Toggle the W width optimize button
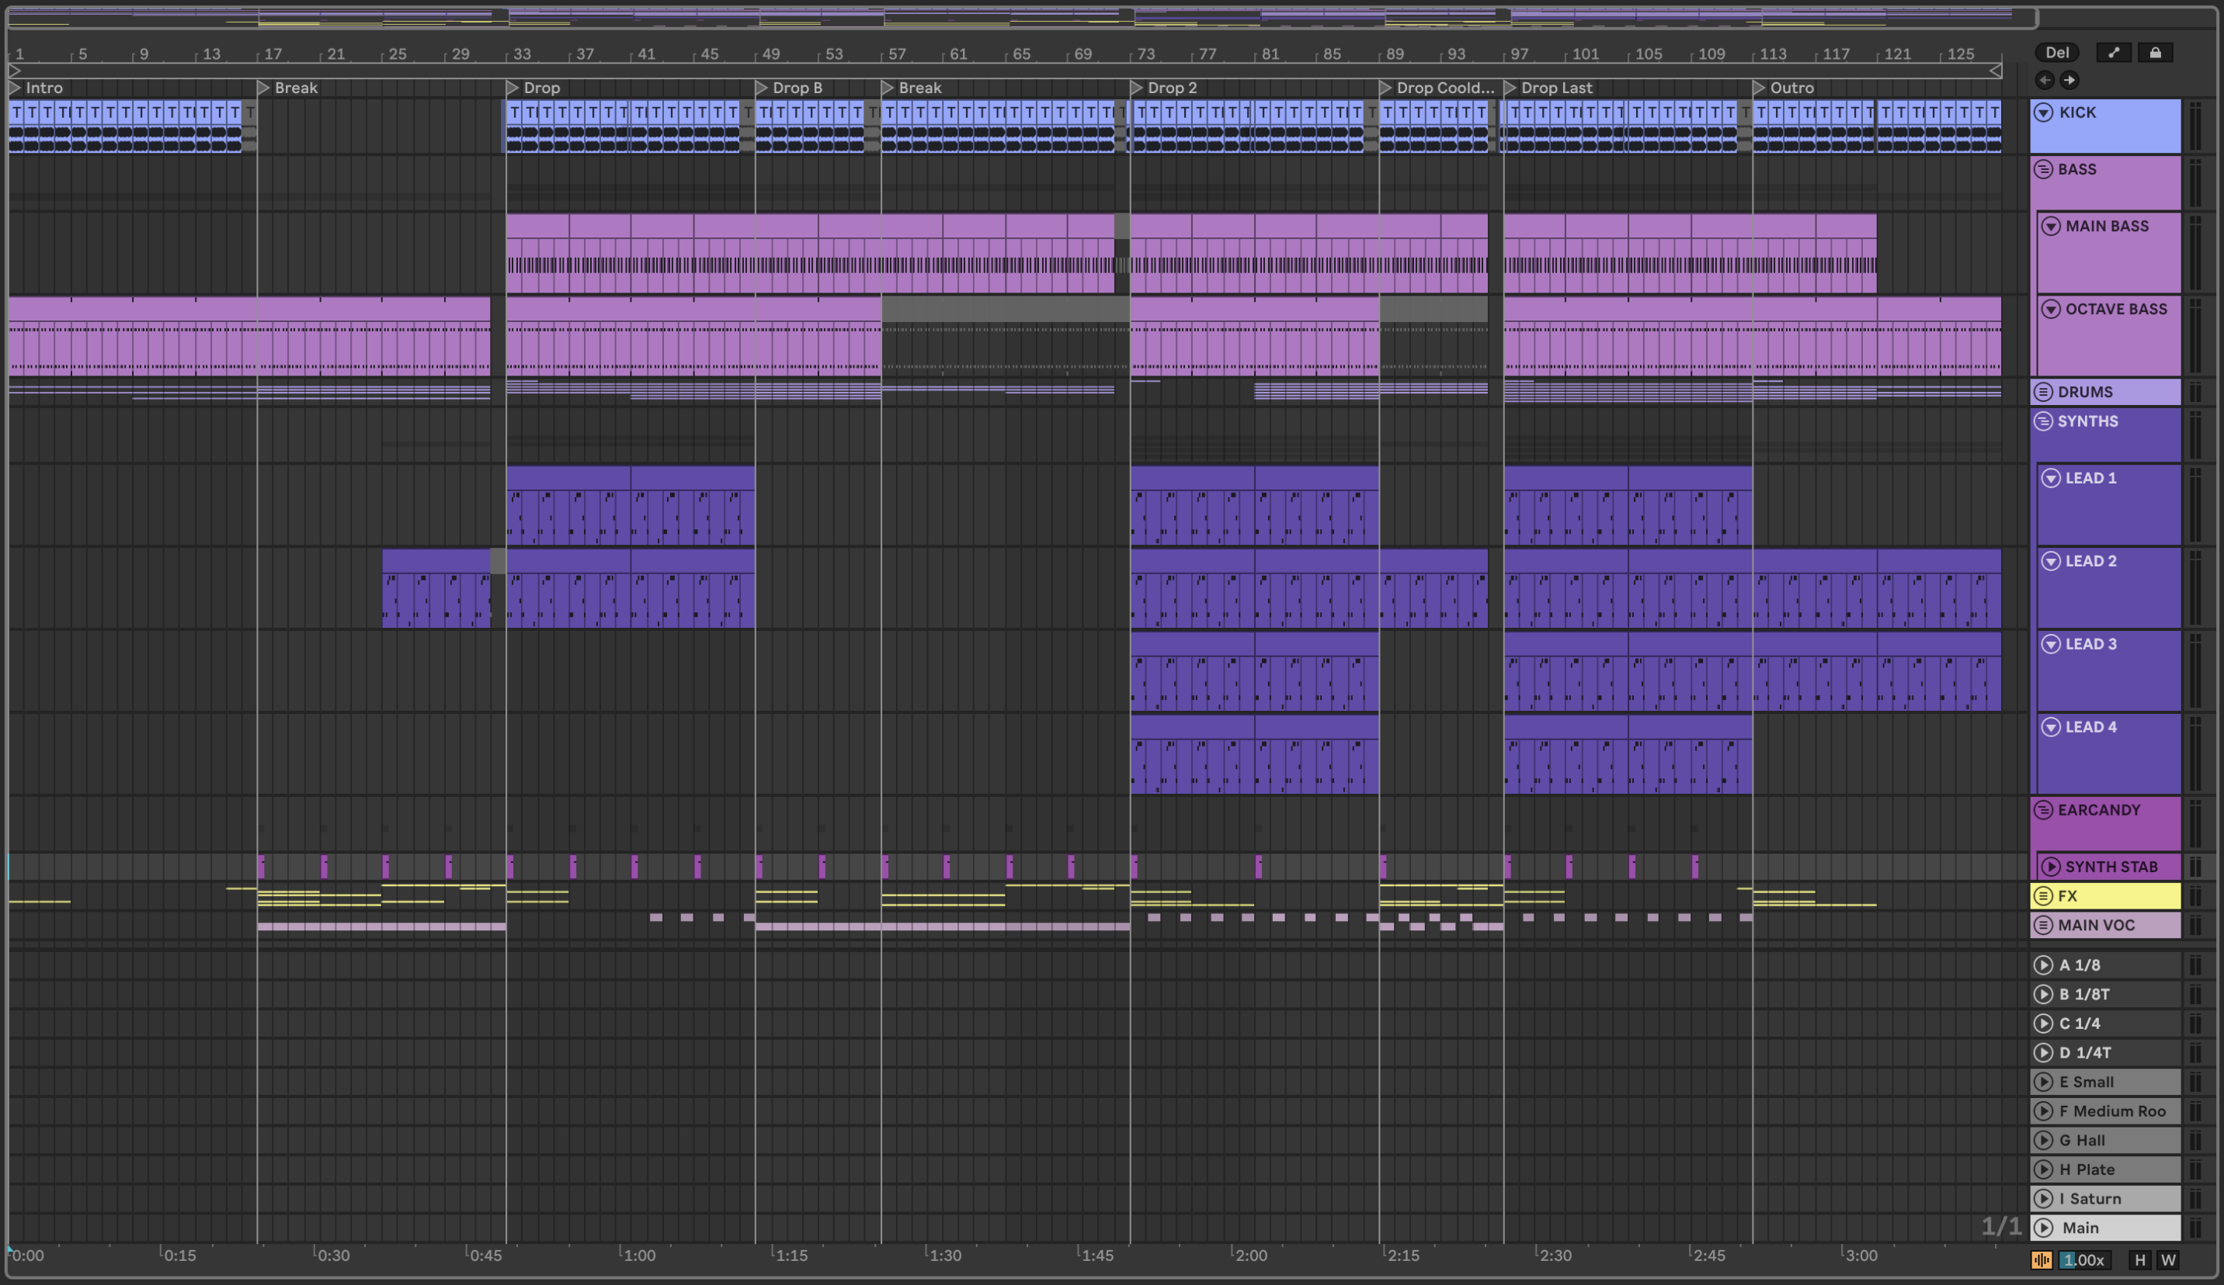The width and height of the screenshot is (2224, 1285). point(2167,1260)
